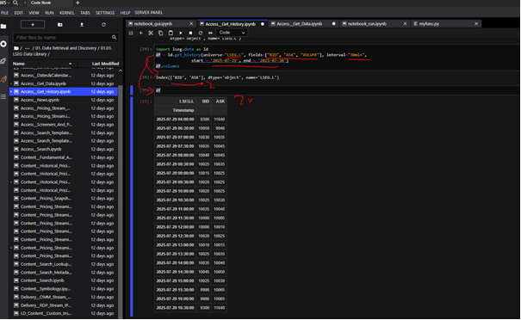Navigate to 01. Data Retrieval and Discovery breadcrumb
This screenshot has height=320, width=521.
click(65, 48)
